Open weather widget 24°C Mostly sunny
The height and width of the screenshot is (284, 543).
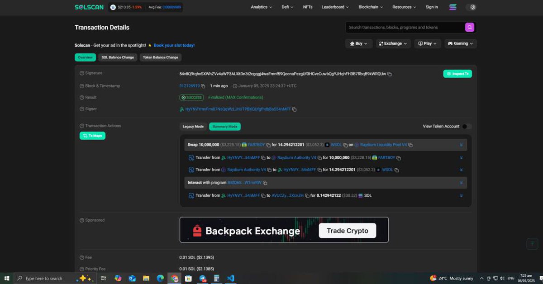pos(451,278)
